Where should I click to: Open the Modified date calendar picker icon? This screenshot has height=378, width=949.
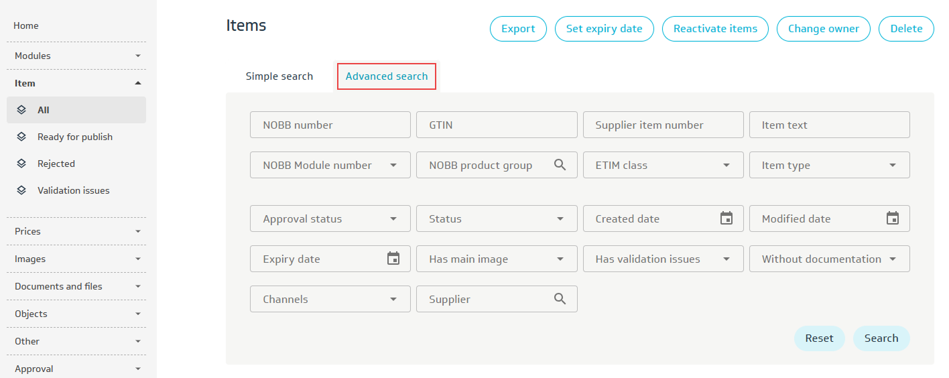pyautogui.click(x=893, y=218)
